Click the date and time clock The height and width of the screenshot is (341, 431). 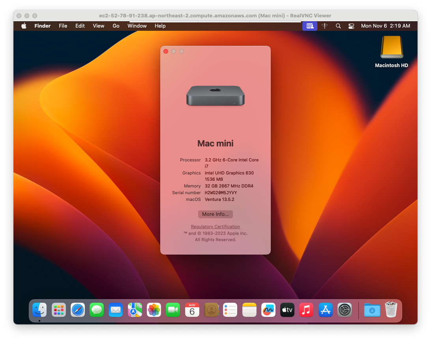(385, 26)
